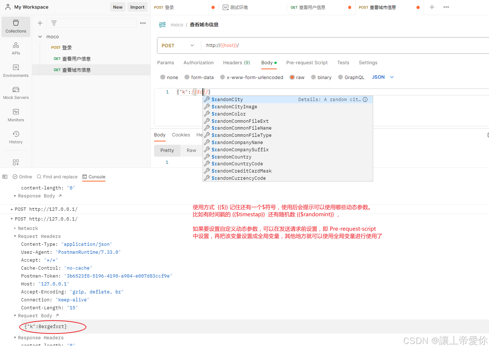Click the moco breadcrumb link
489x349 pixels.
(x=177, y=25)
